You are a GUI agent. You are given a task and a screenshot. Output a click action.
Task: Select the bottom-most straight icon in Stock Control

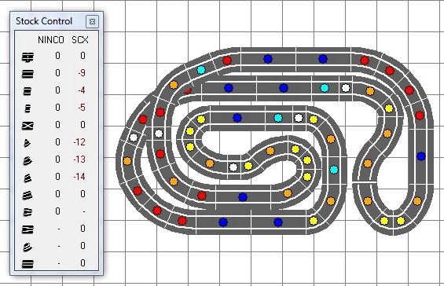[x=28, y=264]
